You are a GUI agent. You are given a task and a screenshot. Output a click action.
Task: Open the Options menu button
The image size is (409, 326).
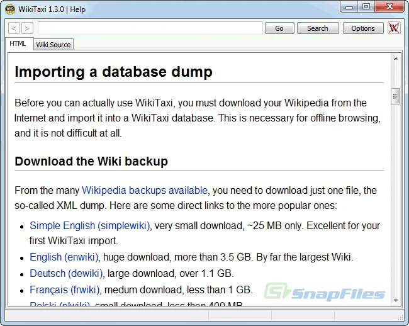pos(363,28)
